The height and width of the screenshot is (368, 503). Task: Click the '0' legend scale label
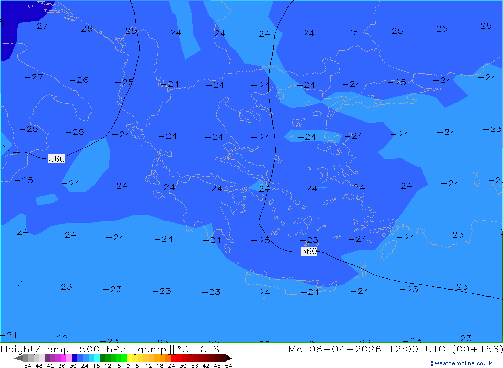tap(128, 366)
